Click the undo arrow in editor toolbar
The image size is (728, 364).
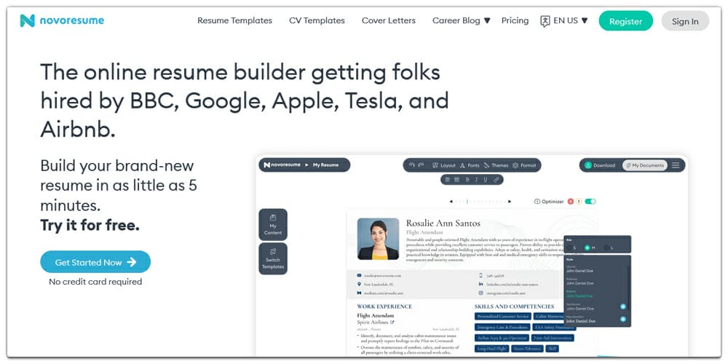click(x=412, y=165)
